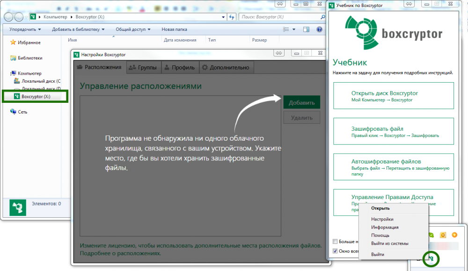468x271 pixels.
Task: Open tutorial task 'Зашифровать файл'
Action: click(394, 131)
